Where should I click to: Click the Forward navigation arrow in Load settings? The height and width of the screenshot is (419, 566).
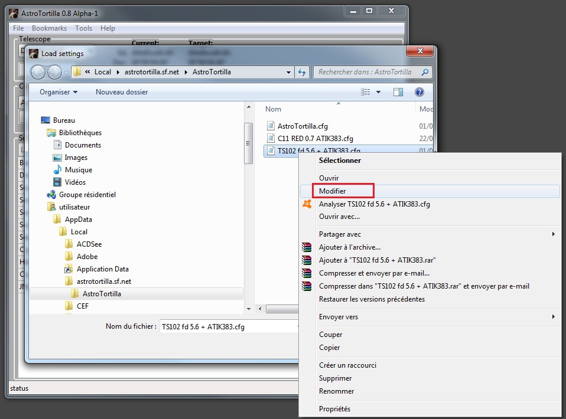point(54,72)
